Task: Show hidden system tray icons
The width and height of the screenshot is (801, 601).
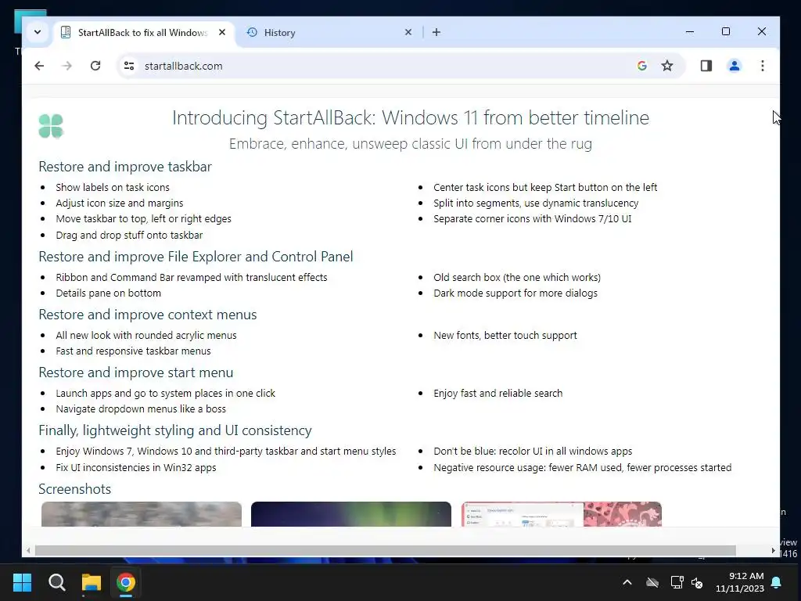Action: coord(627,582)
